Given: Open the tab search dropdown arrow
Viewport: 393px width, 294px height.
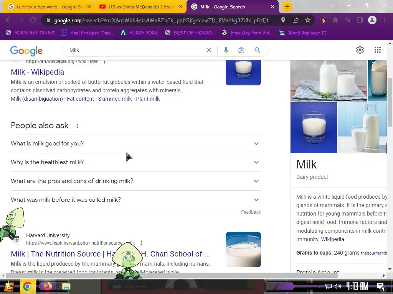Looking at the screenshot, I should point(331,5).
